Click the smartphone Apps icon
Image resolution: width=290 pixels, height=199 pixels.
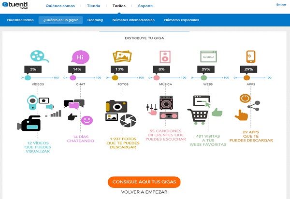[251, 57]
